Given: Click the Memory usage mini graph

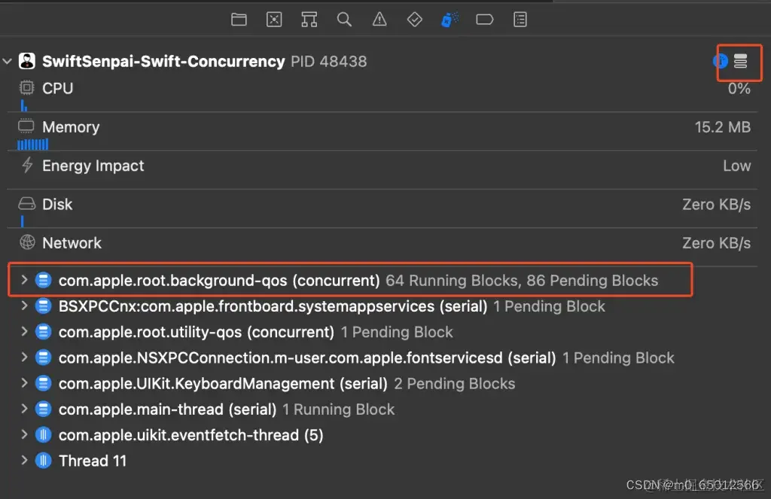Looking at the screenshot, I should click(33, 144).
